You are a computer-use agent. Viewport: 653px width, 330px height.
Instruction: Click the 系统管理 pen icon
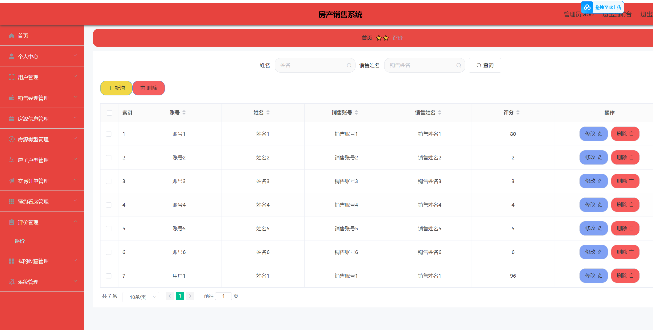point(12,282)
